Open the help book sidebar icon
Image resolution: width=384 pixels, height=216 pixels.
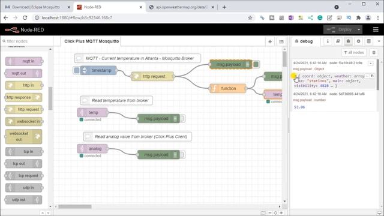(x=338, y=41)
